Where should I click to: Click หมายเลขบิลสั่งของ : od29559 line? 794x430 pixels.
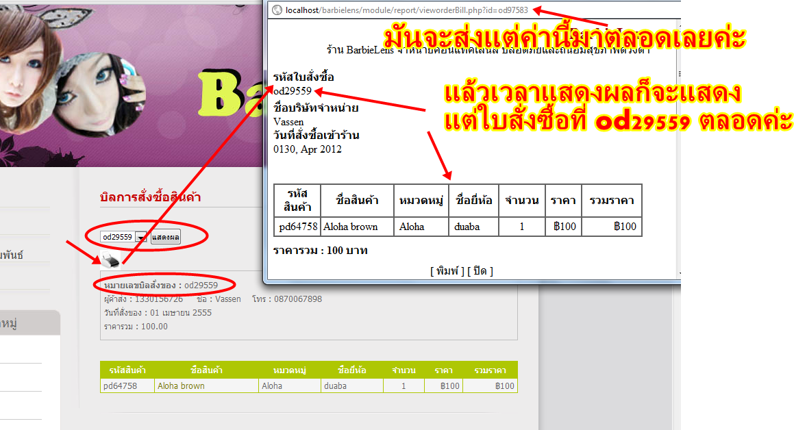click(x=161, y=286)
